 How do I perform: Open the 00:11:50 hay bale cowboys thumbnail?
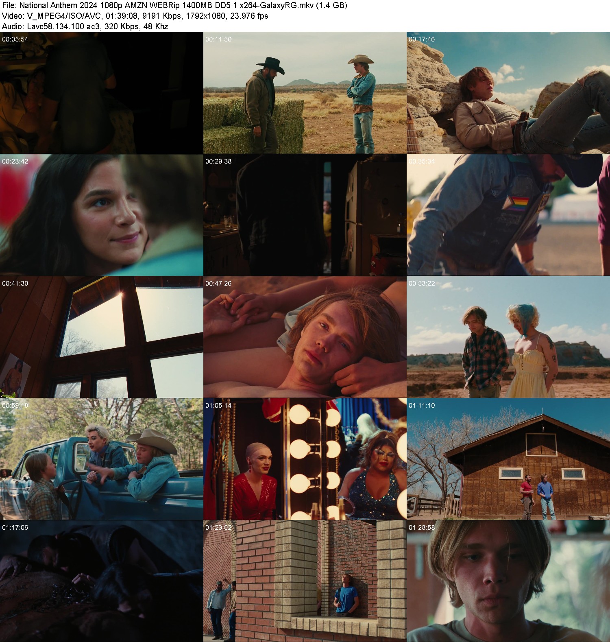point(305,93)
